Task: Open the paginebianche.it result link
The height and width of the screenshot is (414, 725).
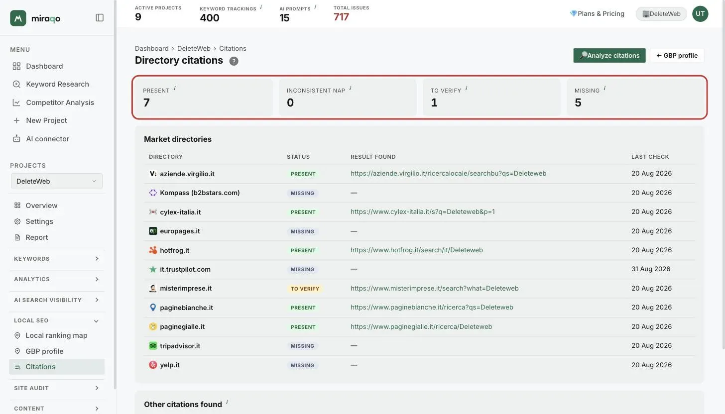Action: 432,308
